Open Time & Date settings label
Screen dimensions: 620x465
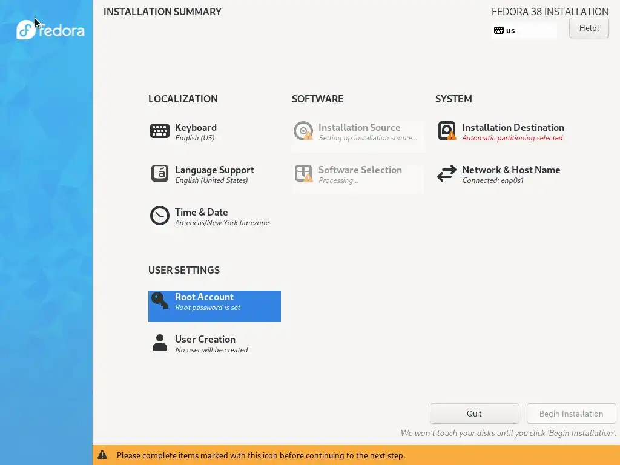[x=201, y=212]
